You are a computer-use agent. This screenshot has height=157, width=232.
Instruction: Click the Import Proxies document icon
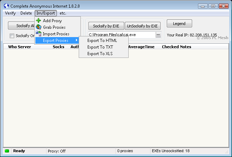click(x=38, y=34)
